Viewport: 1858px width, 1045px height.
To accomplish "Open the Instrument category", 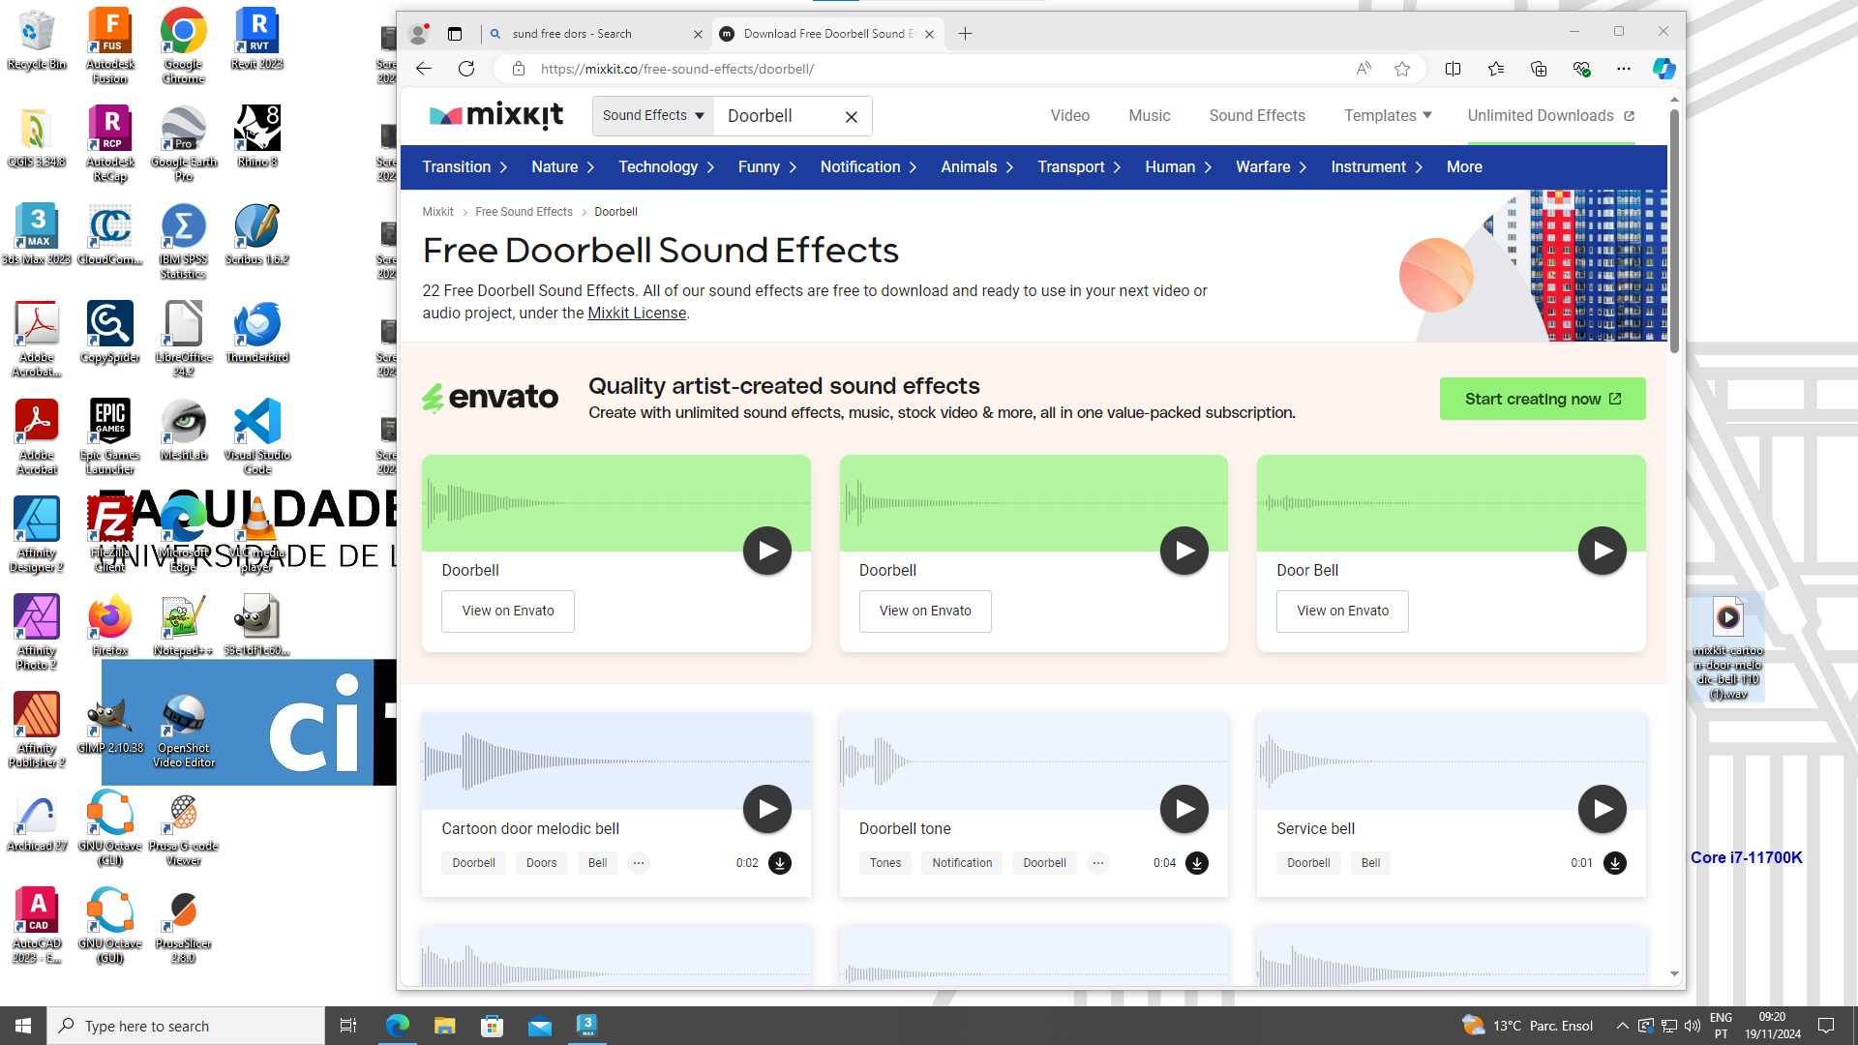I will point(1376,167).
